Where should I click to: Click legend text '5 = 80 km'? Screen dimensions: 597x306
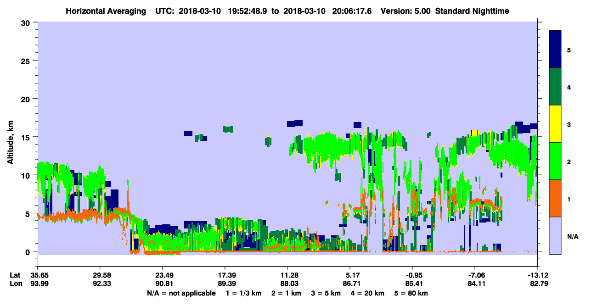(412, 293)
